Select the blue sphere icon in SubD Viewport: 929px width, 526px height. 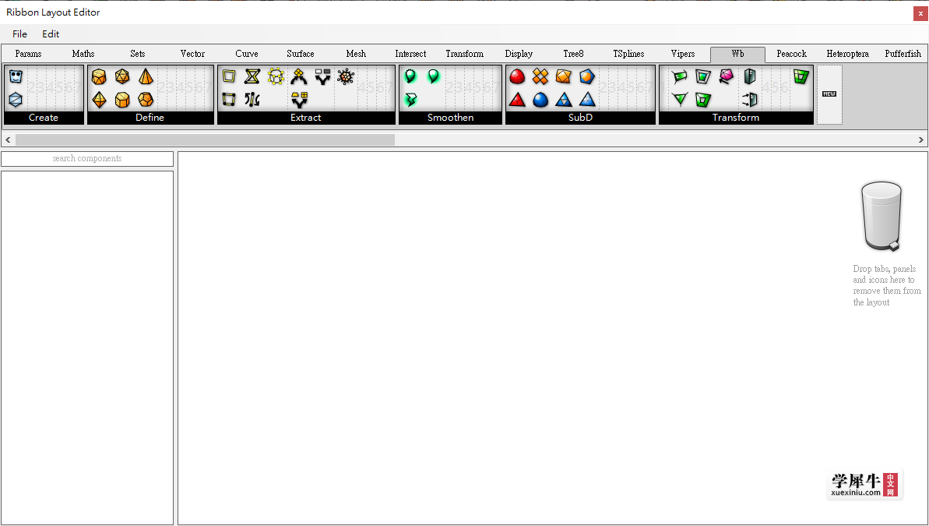[540, 100]
